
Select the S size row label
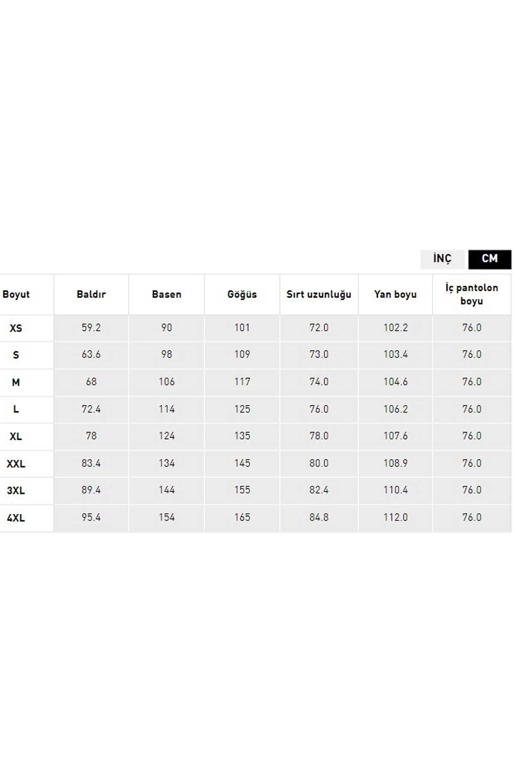16,355
